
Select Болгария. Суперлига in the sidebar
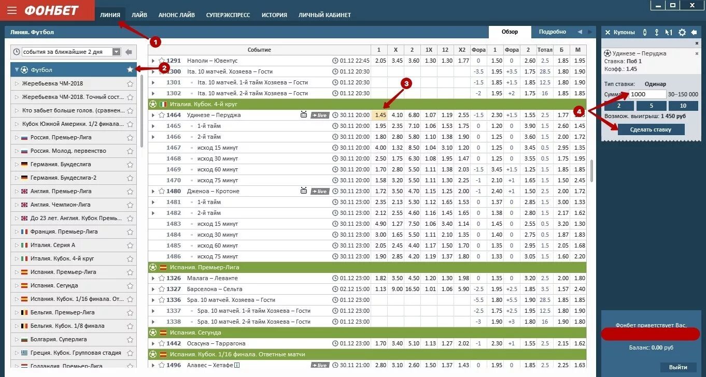coord(73,339)
